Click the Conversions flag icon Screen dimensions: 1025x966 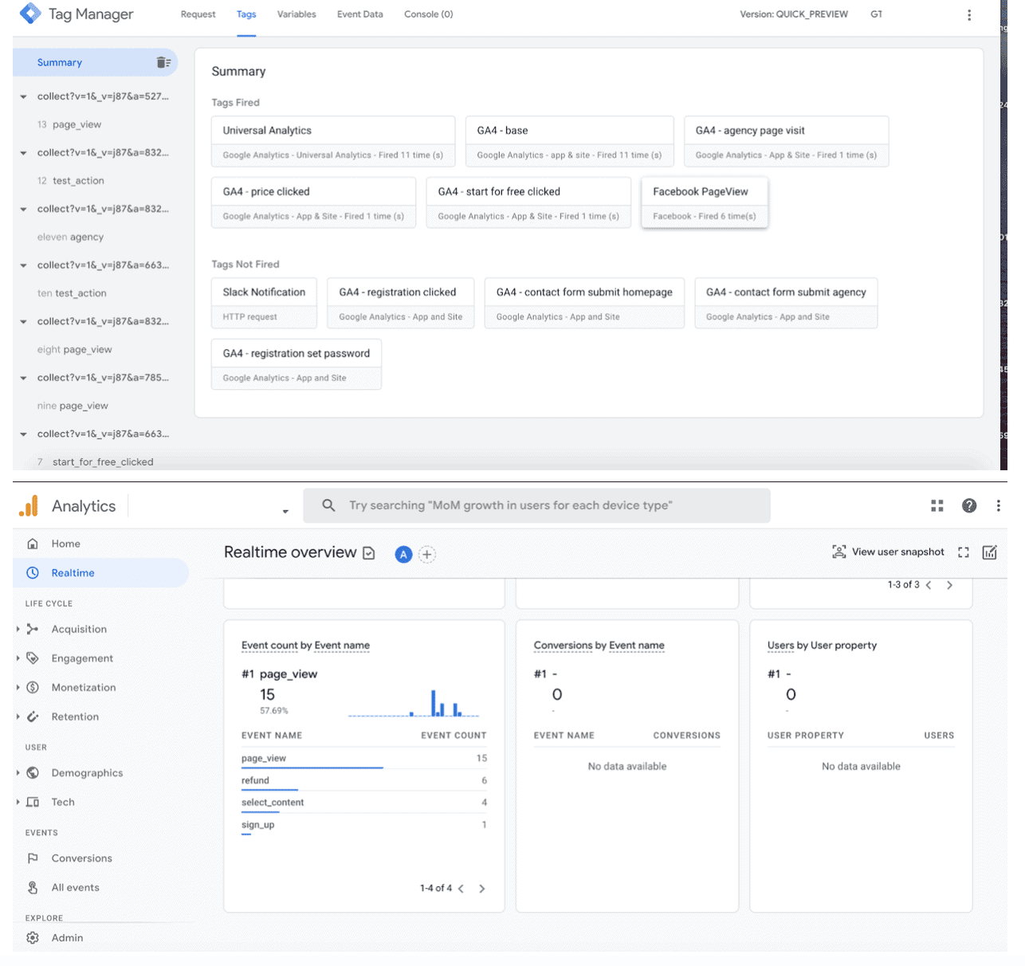point(33,858)
